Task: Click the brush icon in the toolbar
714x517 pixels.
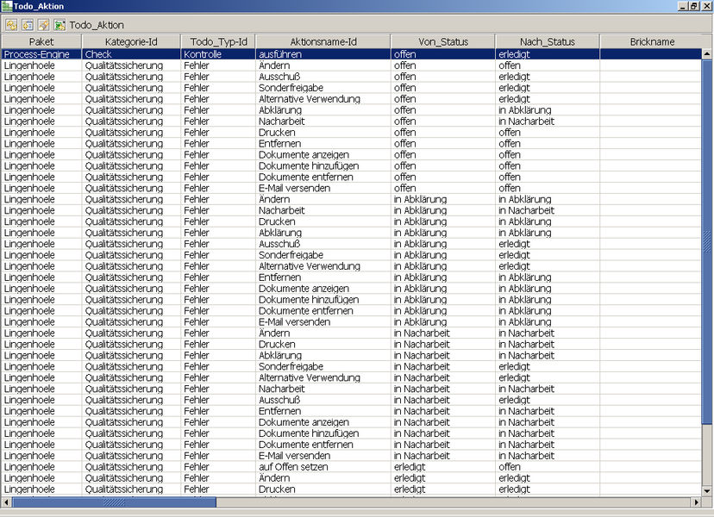Action: pyautogui.click(x=43, y=25)
